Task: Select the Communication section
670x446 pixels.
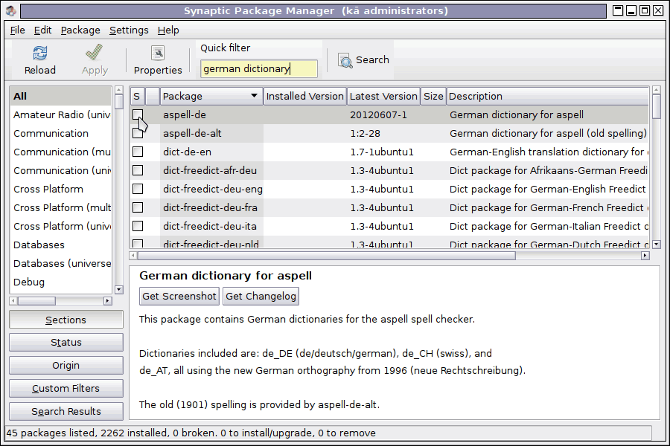Action: point(61,133)
